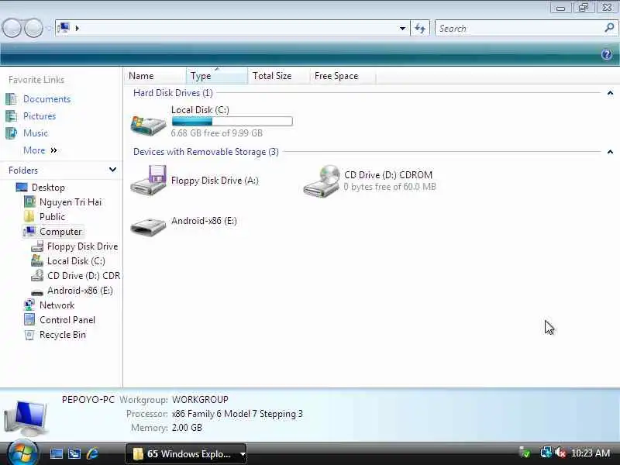Click the x86 Family 6 Model 7 processor text

click(x=237, y=414)
